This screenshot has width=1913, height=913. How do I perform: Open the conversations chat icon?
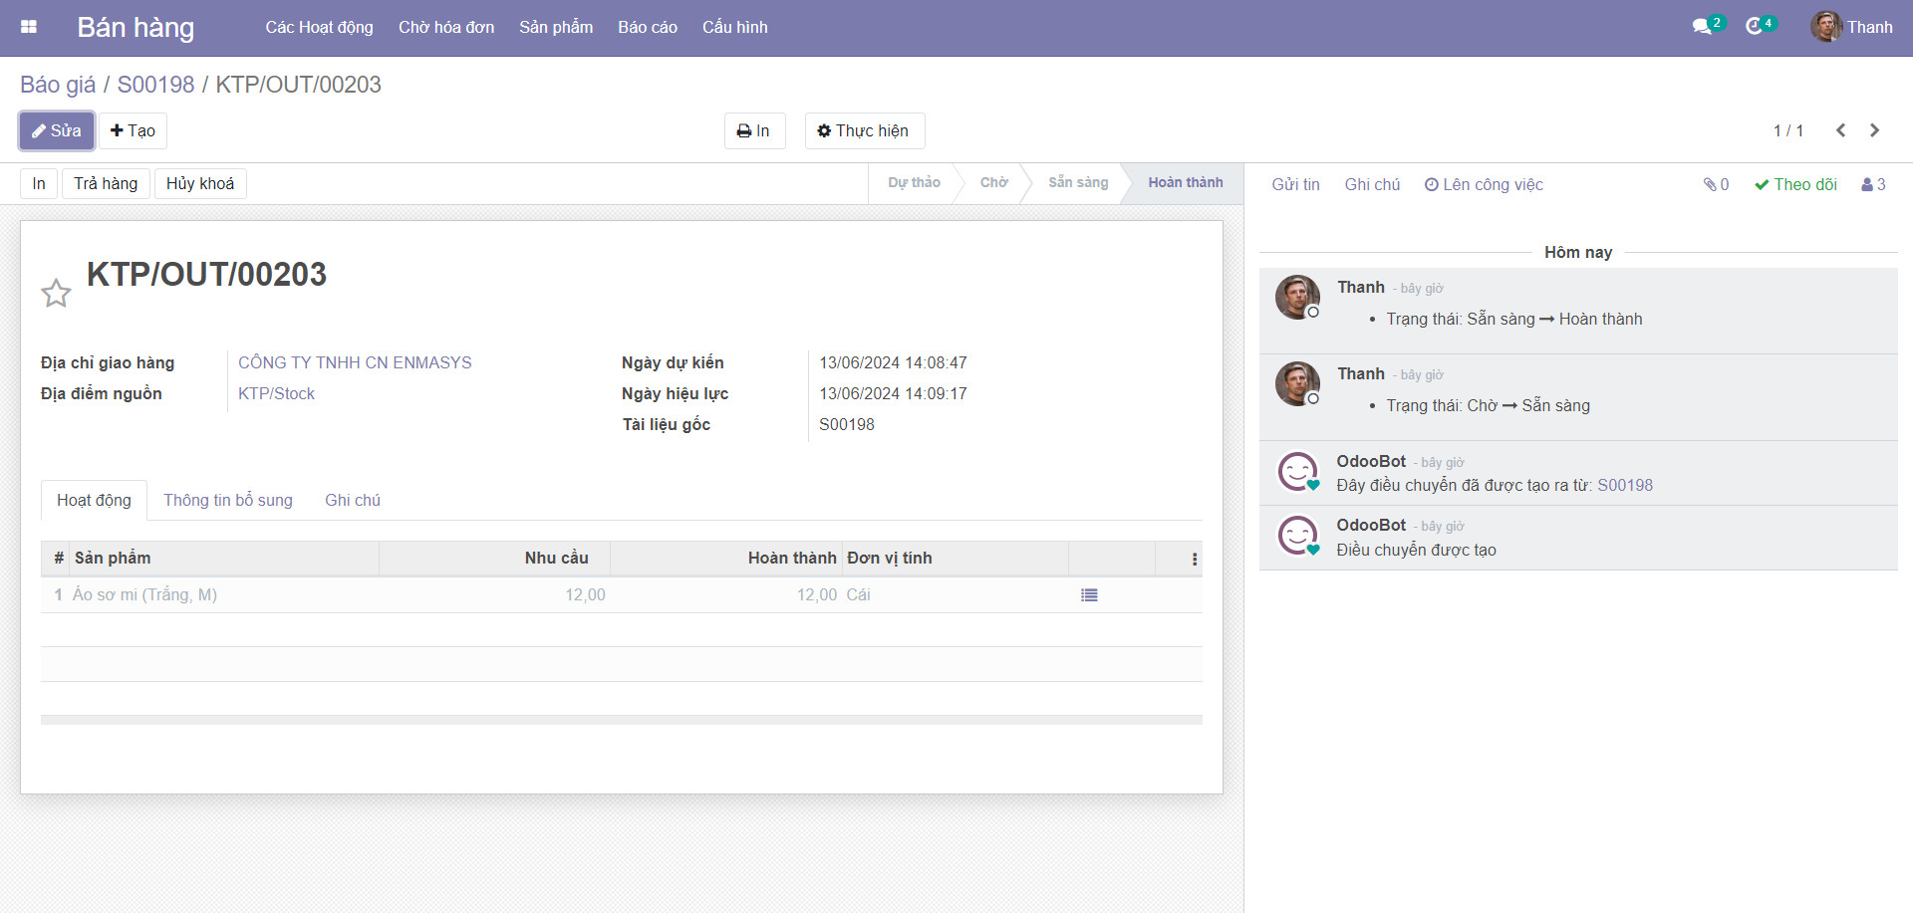(1702, 27)
